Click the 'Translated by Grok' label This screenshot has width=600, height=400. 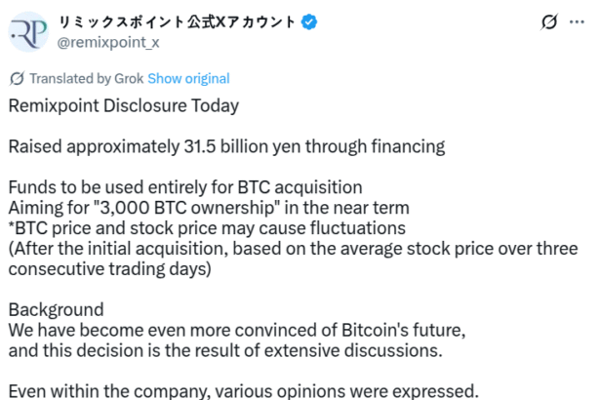(x=86, y=79)
